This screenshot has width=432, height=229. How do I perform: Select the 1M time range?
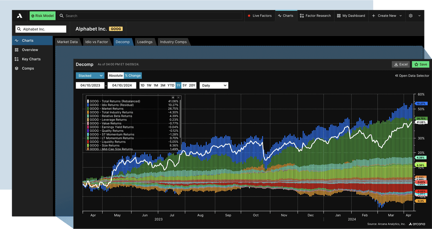(156, 85)
